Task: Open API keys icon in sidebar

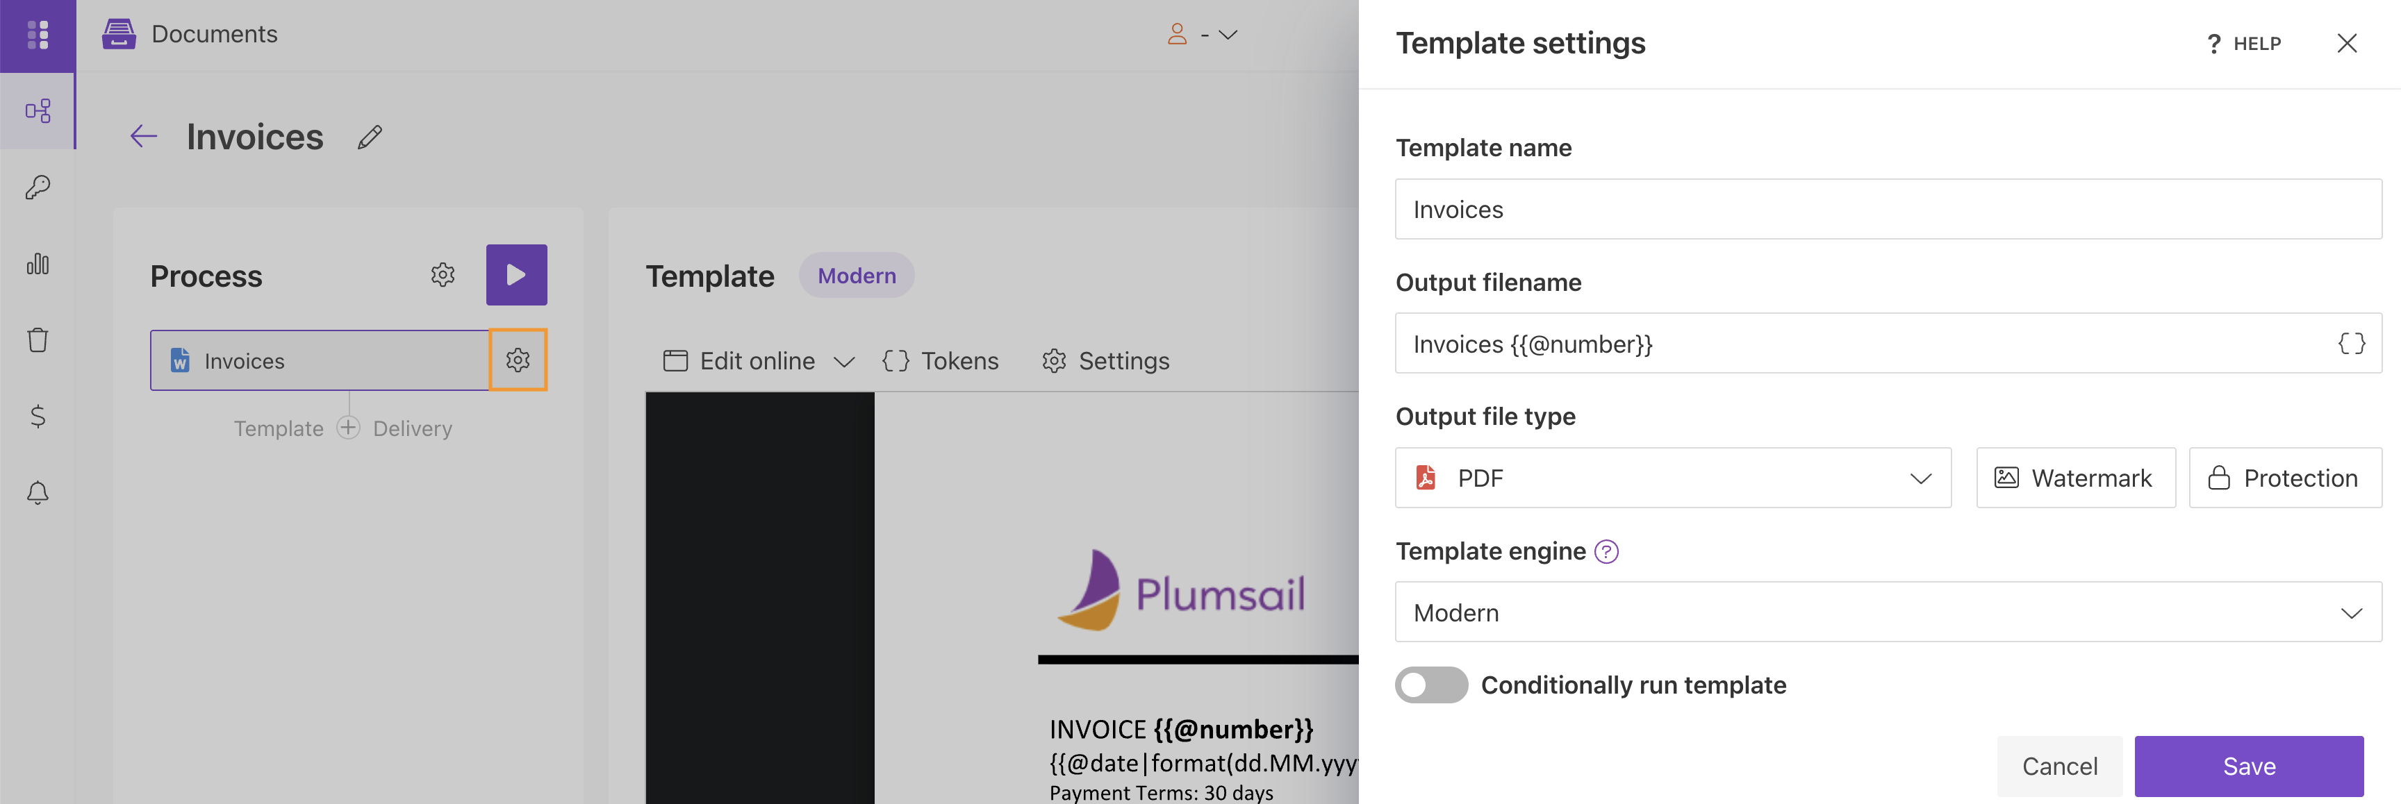Action: pos(38,187)
